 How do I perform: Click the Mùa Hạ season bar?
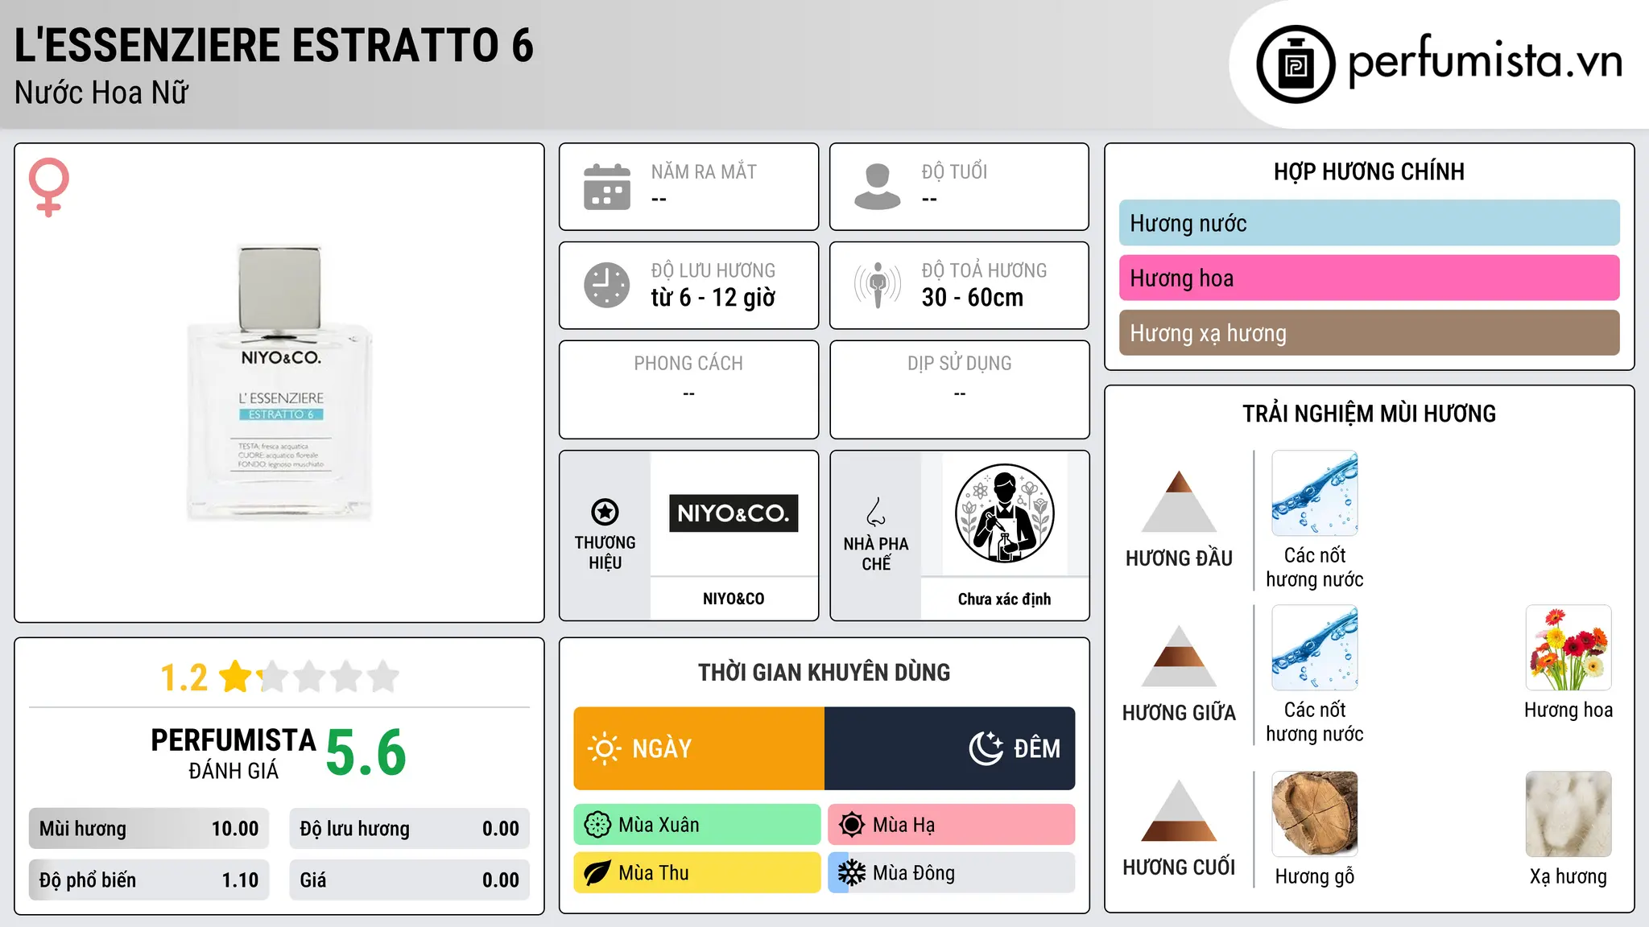pyautogui.click(x=952, y=825)
